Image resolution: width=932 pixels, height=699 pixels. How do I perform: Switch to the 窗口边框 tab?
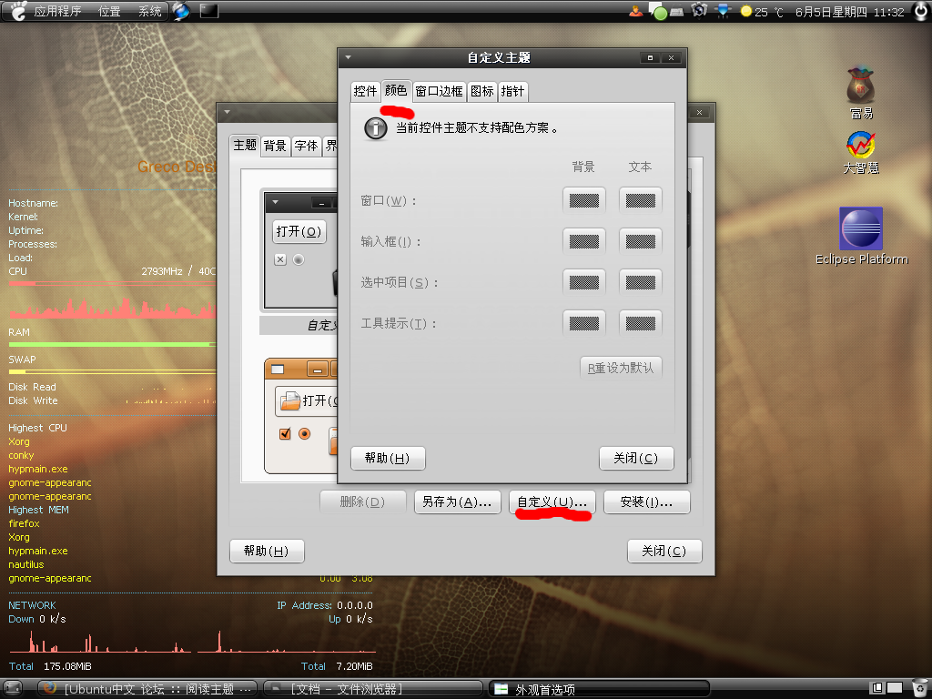440,92
